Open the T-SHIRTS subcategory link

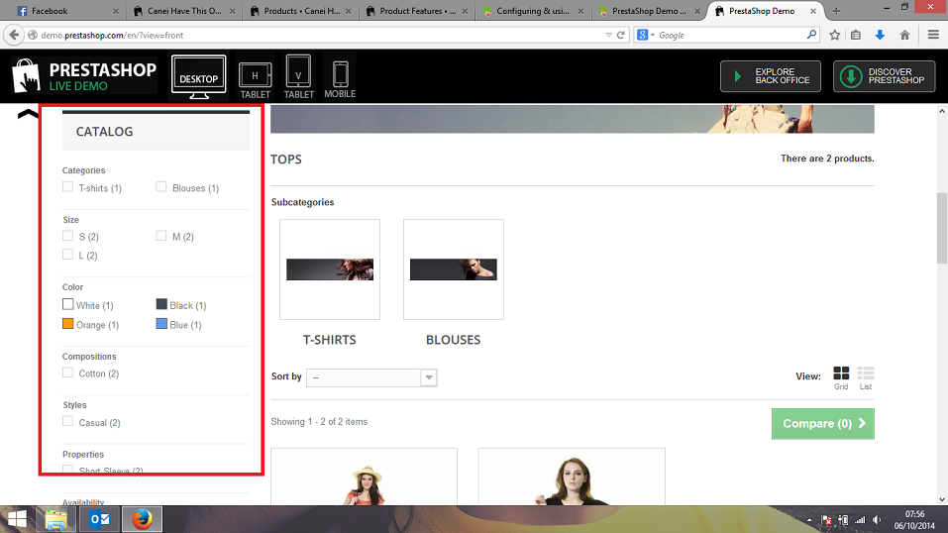(x=330, y=340)
